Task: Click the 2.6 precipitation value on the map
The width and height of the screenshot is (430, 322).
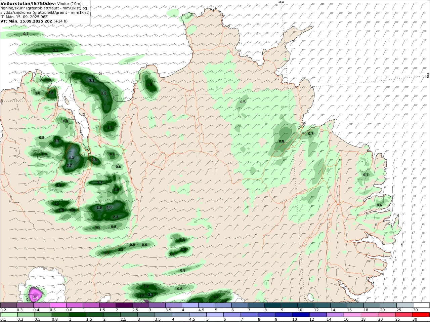Action: click(x=51, y=93)
